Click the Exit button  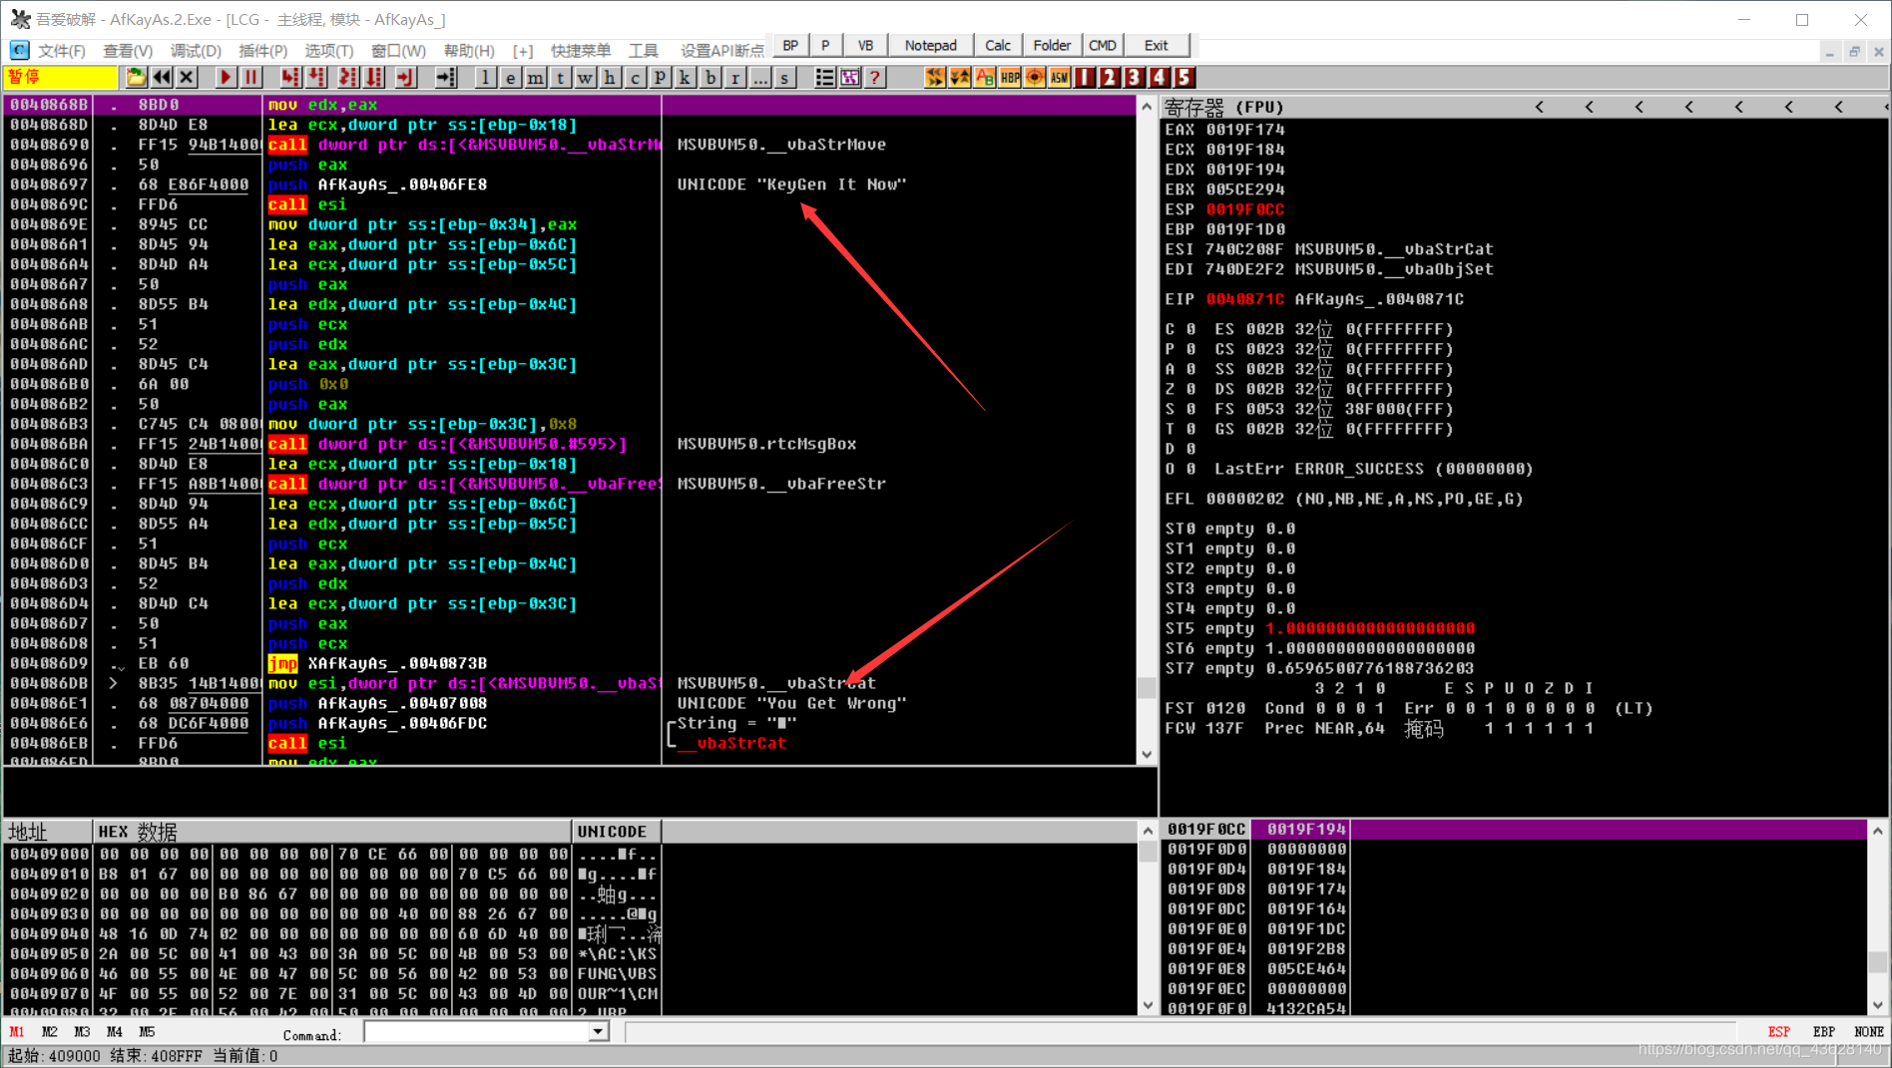(1156, 45)
